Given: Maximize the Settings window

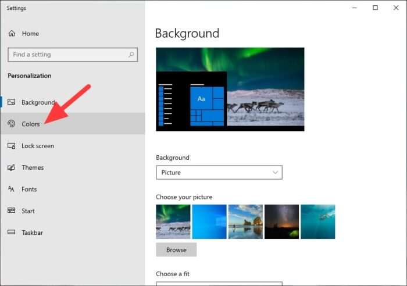Looking at the screenshot, I should point(376,8).
